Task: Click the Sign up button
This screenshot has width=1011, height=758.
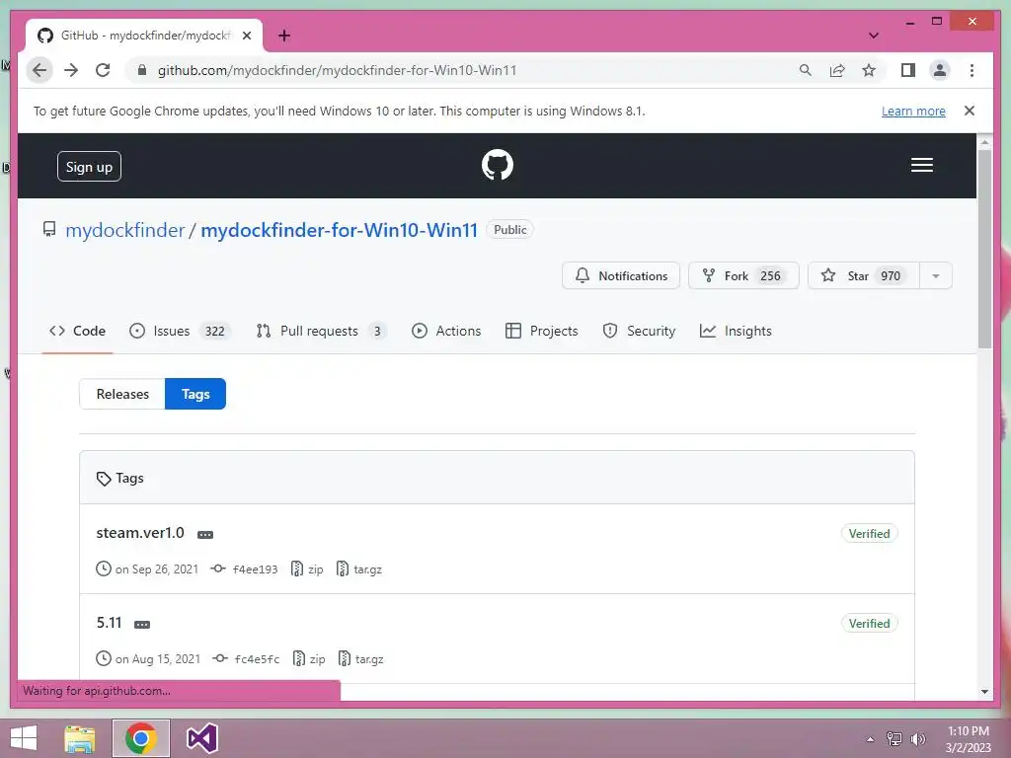Action: click(x=89, y=167)
